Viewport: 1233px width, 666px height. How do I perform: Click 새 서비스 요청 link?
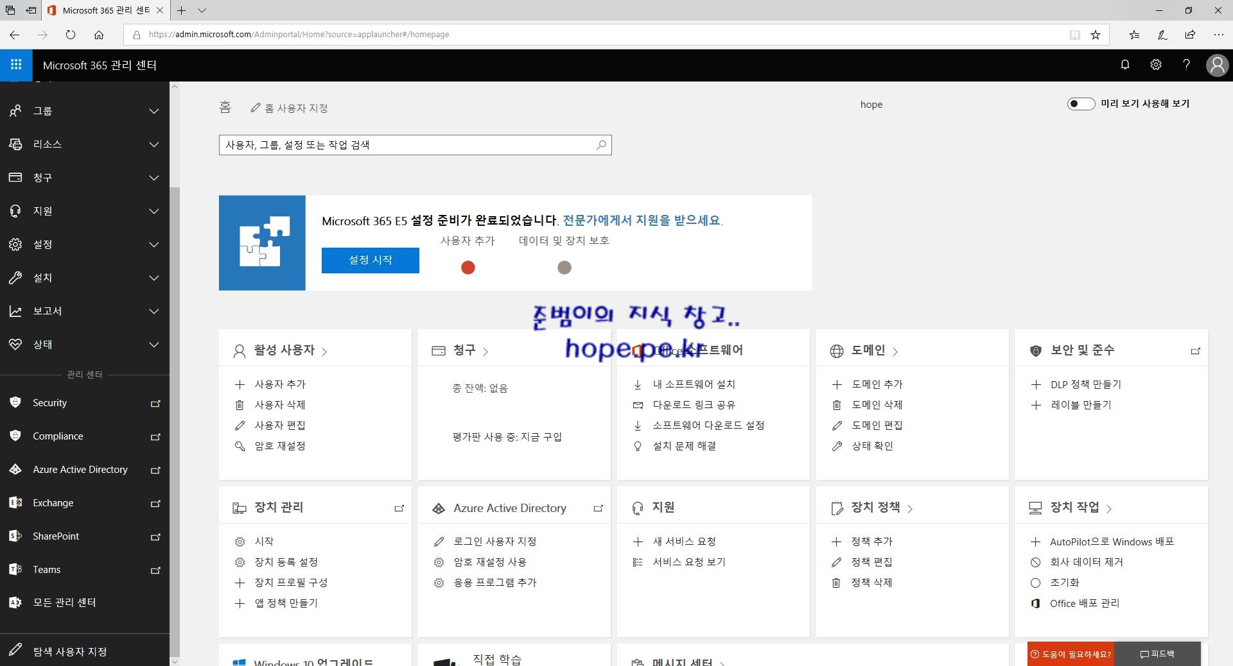[x=684, y=542]
